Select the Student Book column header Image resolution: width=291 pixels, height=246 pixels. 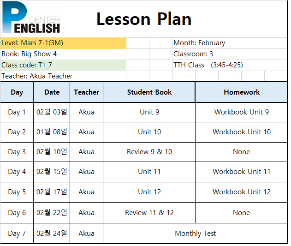tap(149, 92)
